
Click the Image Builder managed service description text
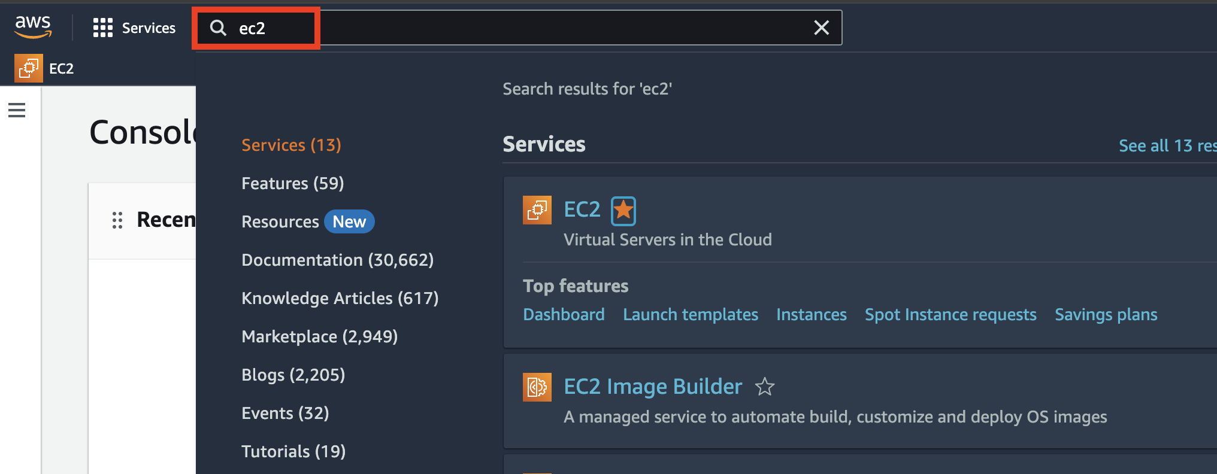(x=835, y=417)
